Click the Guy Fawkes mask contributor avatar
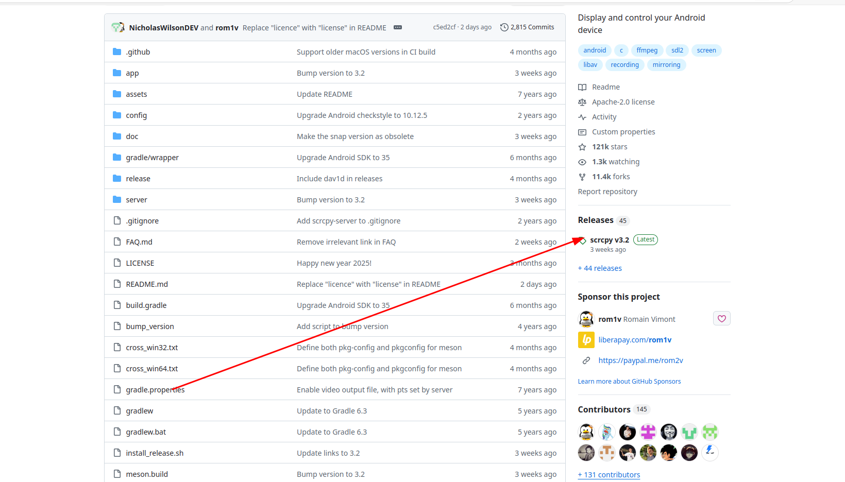The height and width of the screenshot is (482, 845). [669, 432]
